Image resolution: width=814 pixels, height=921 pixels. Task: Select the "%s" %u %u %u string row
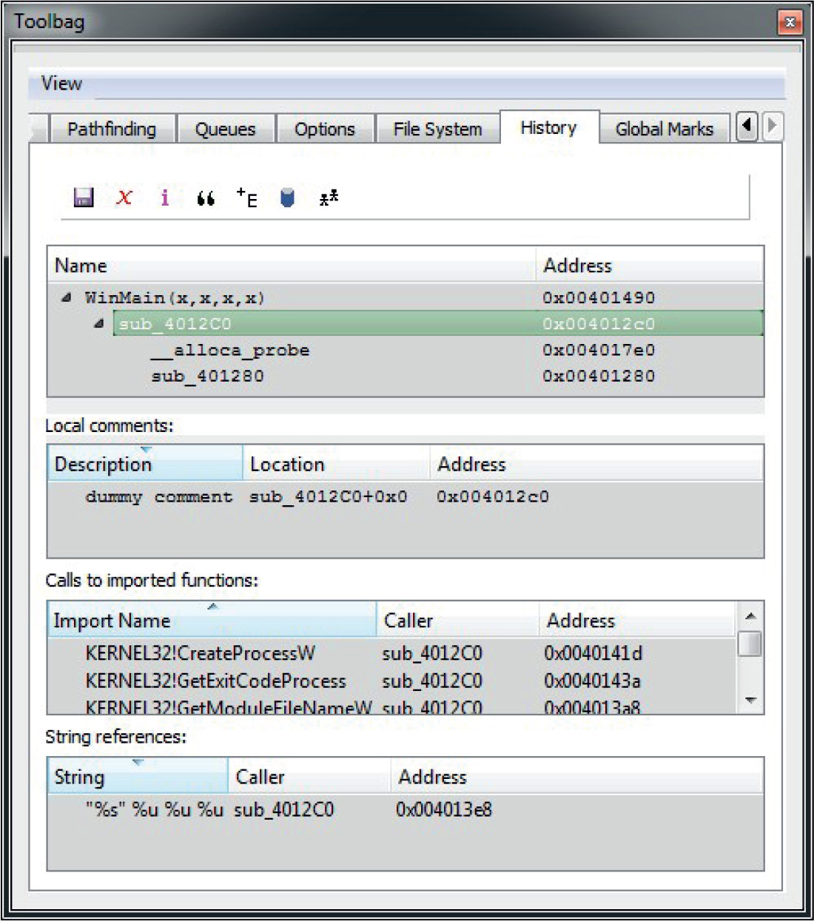pyautogui.click(x=406, y=809)
